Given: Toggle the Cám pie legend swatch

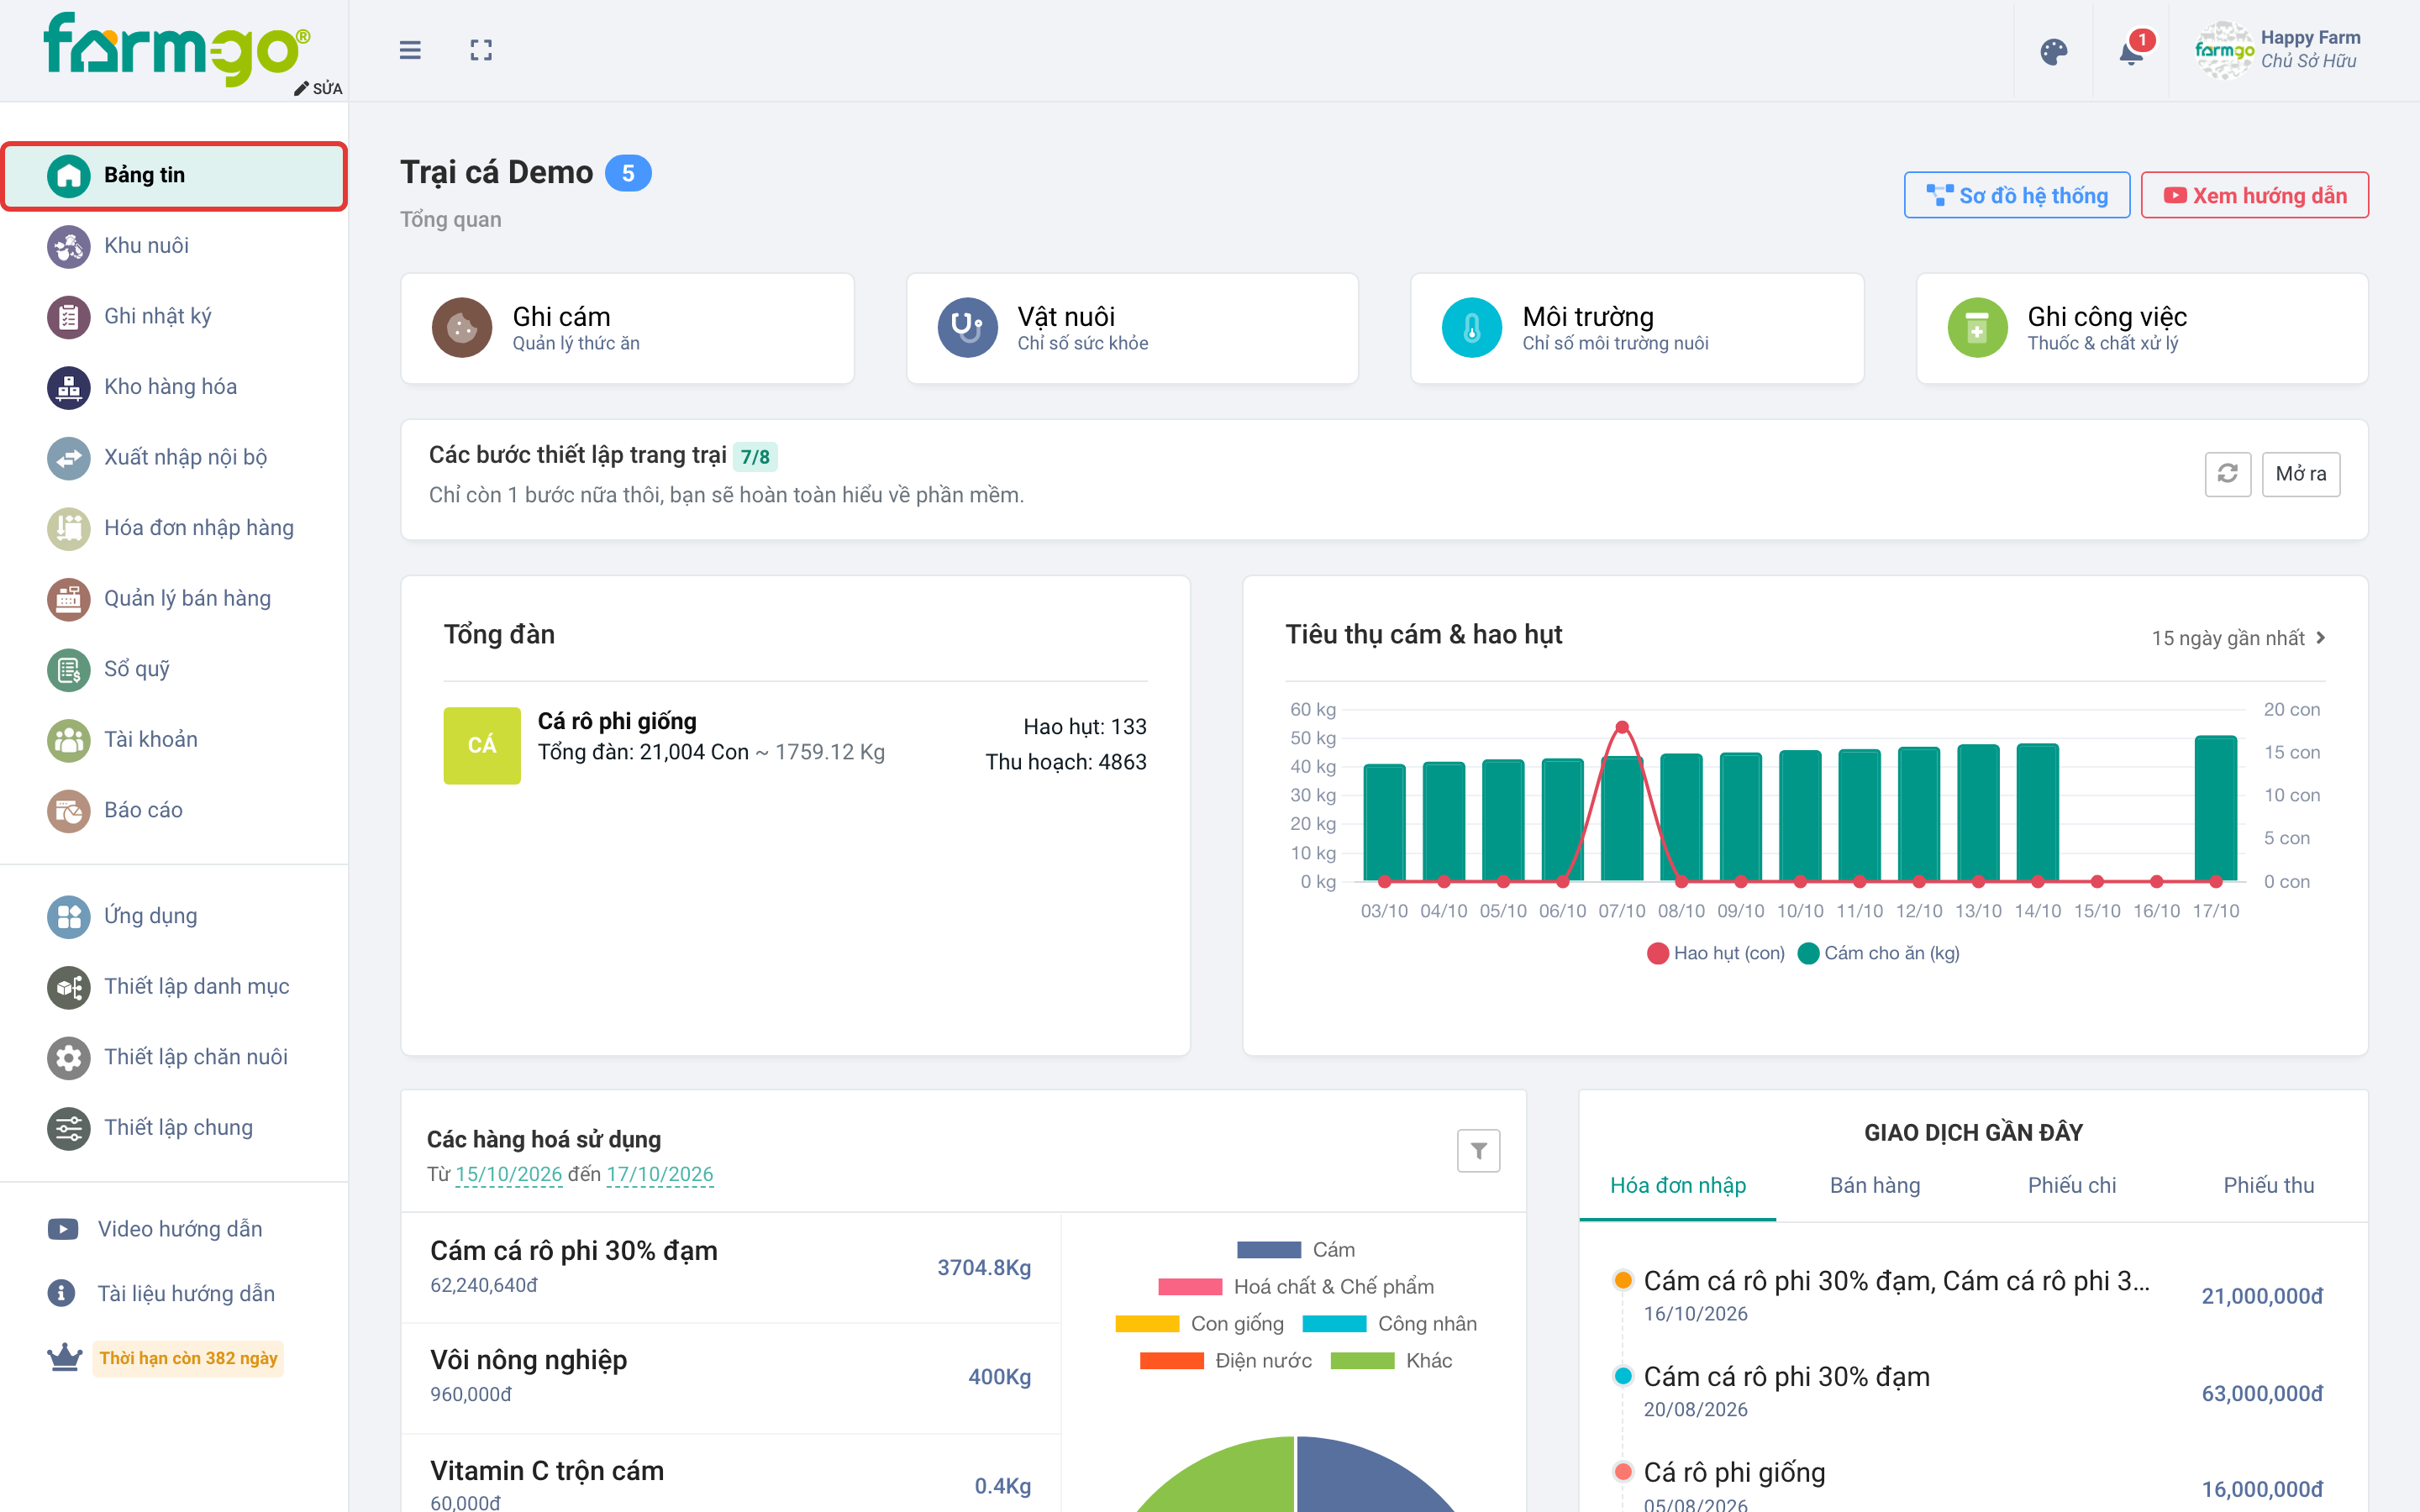Looking at the screenshot, I should [x=1268, y=1250].
